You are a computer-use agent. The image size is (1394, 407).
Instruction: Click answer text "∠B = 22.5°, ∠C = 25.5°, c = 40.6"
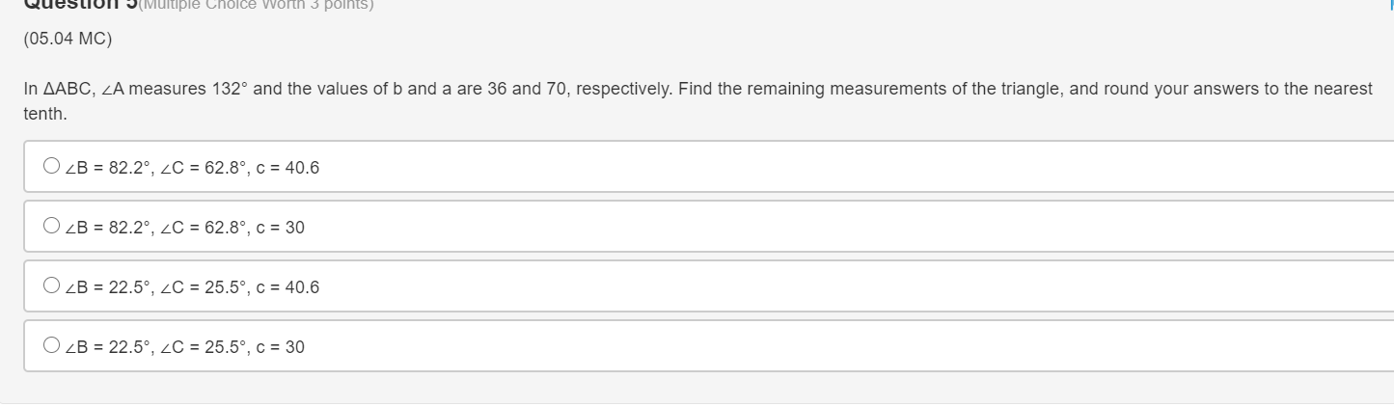point(191,287)
